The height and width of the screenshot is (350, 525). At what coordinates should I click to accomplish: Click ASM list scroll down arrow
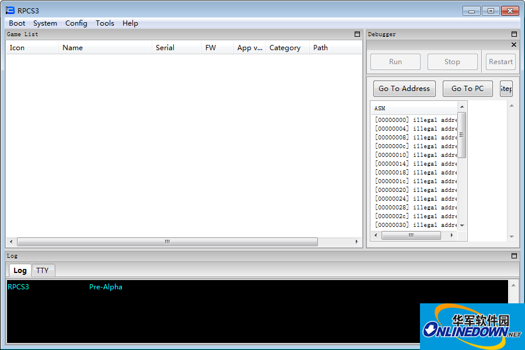[x=462, y=225]
